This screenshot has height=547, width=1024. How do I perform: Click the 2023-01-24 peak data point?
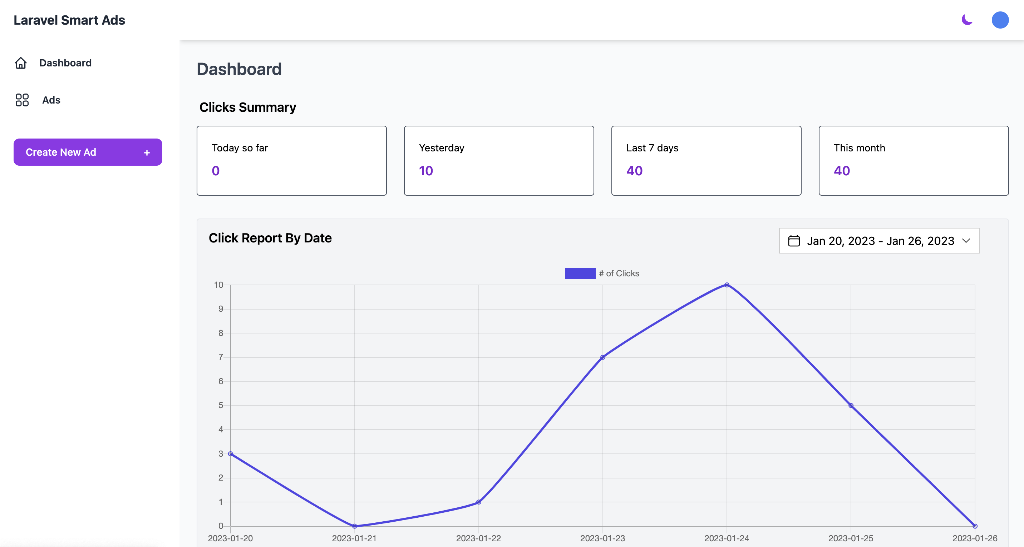coord(727,285)
